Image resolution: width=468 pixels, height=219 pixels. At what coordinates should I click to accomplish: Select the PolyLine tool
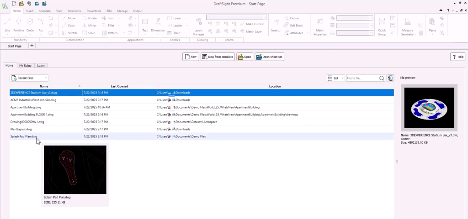18,25
